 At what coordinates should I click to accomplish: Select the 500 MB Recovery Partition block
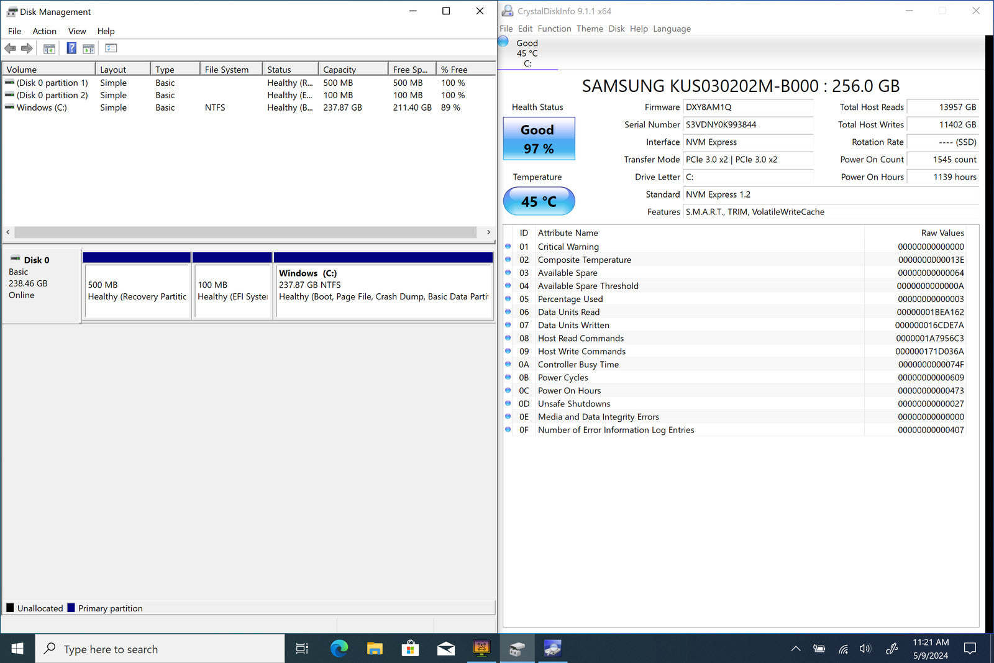click(x=137, y=291)
